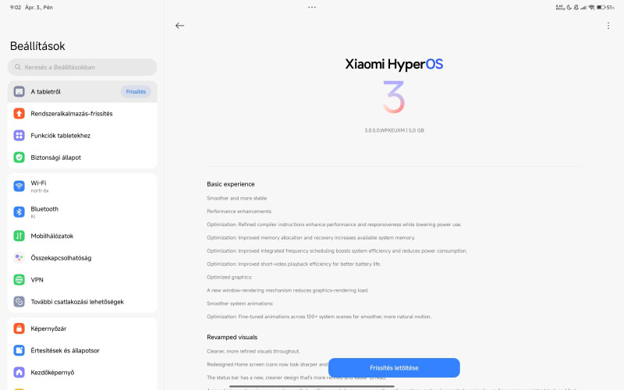Tap the search magnifier icon

coord(17,67)
